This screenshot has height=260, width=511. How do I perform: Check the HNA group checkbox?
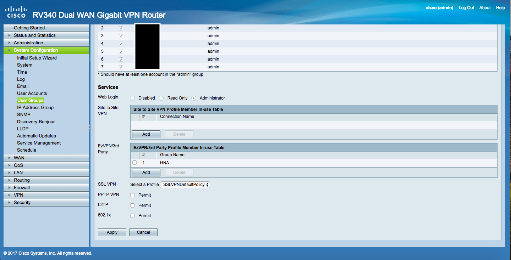(134, 163)
